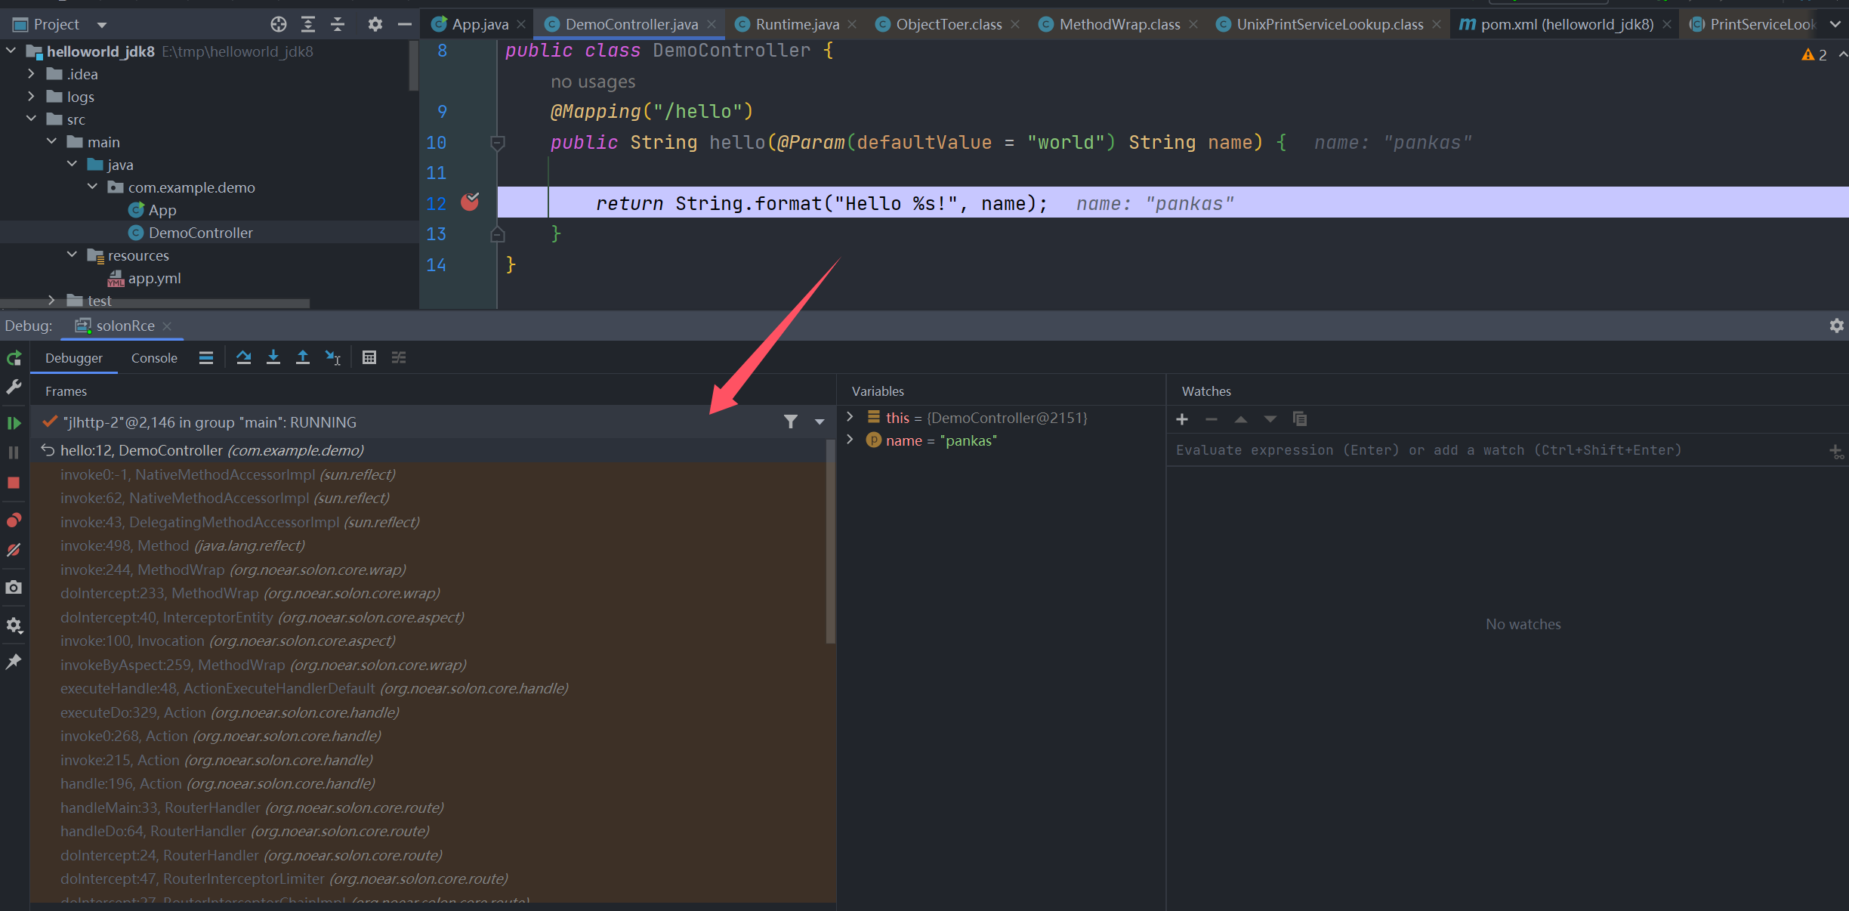Image resolution: width=1849 pixels, height=911 pixels.
Task: Step over the current line
Action: [x=243, y=357]
